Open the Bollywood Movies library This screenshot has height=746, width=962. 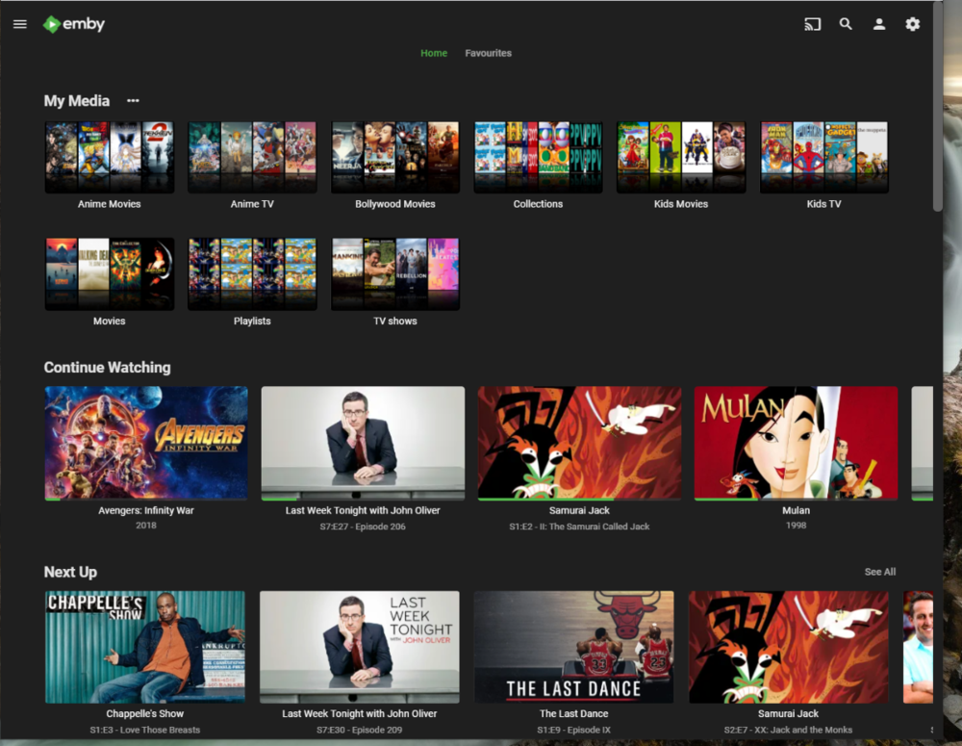[x=395, y=157]
